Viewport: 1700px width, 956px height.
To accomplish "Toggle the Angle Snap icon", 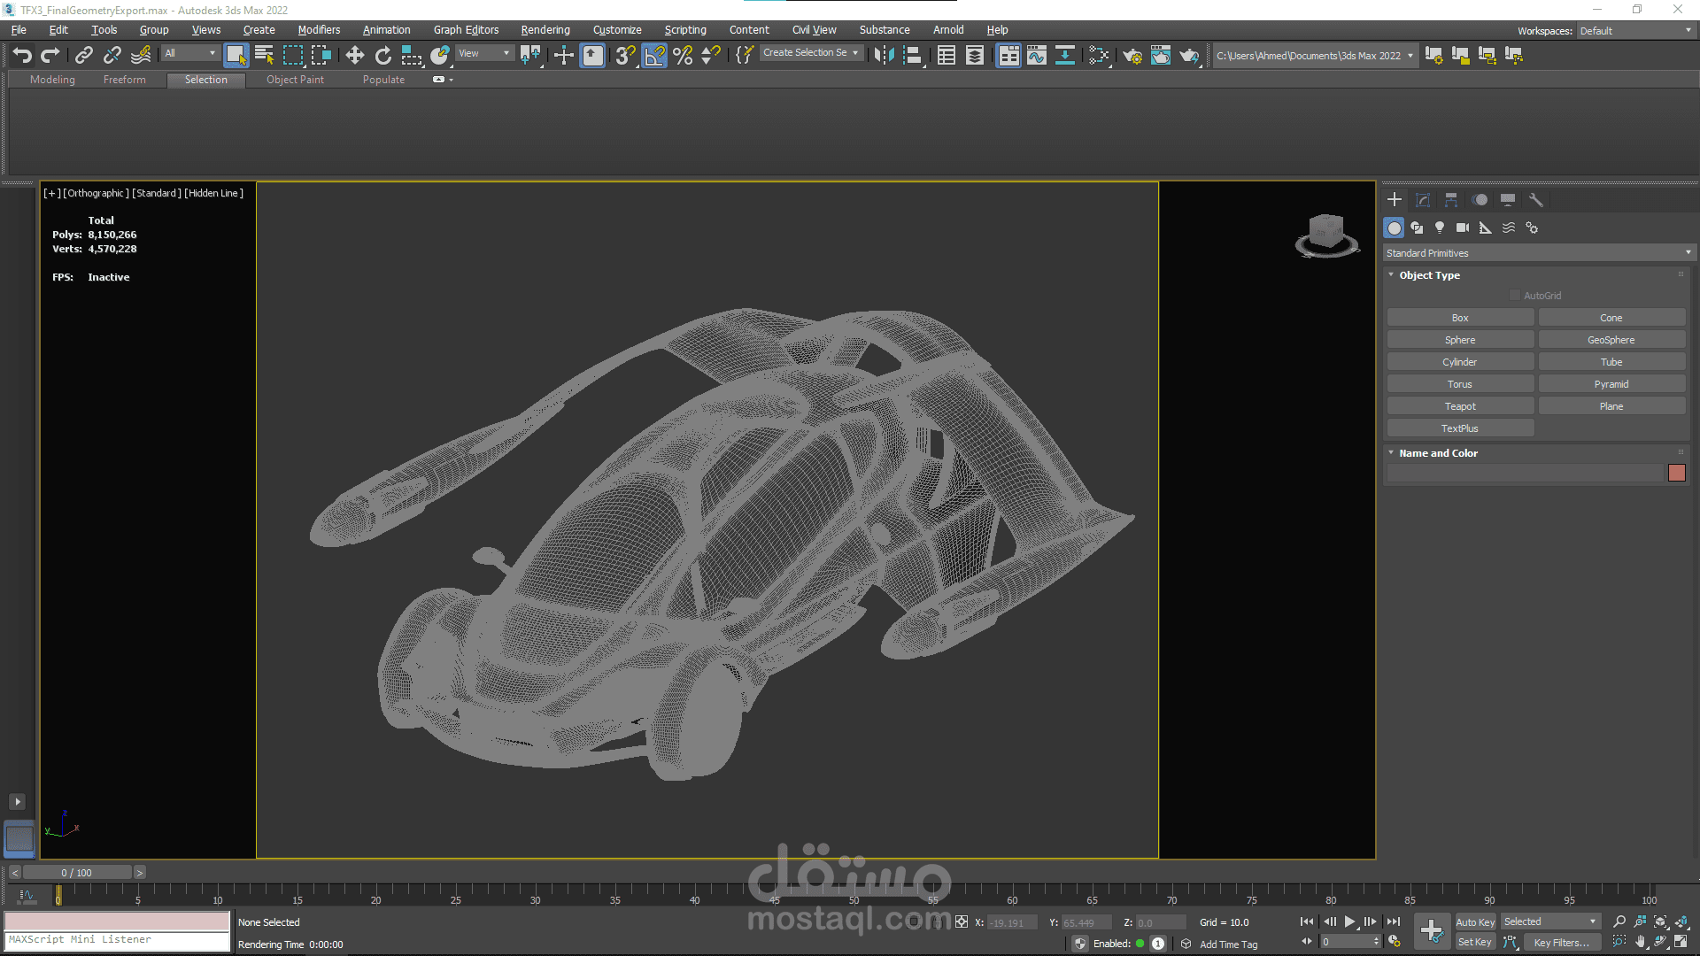I will point(654,56).
